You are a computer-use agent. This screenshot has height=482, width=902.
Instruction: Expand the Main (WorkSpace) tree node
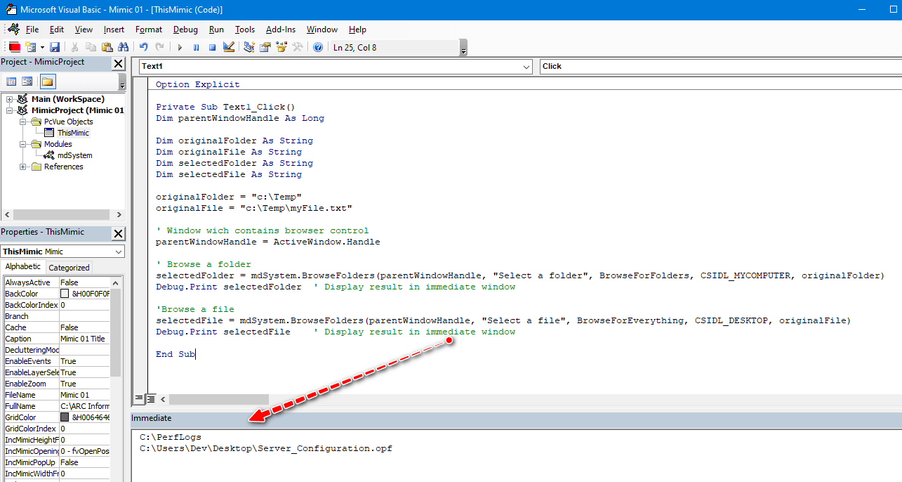(x=10, y=99)
